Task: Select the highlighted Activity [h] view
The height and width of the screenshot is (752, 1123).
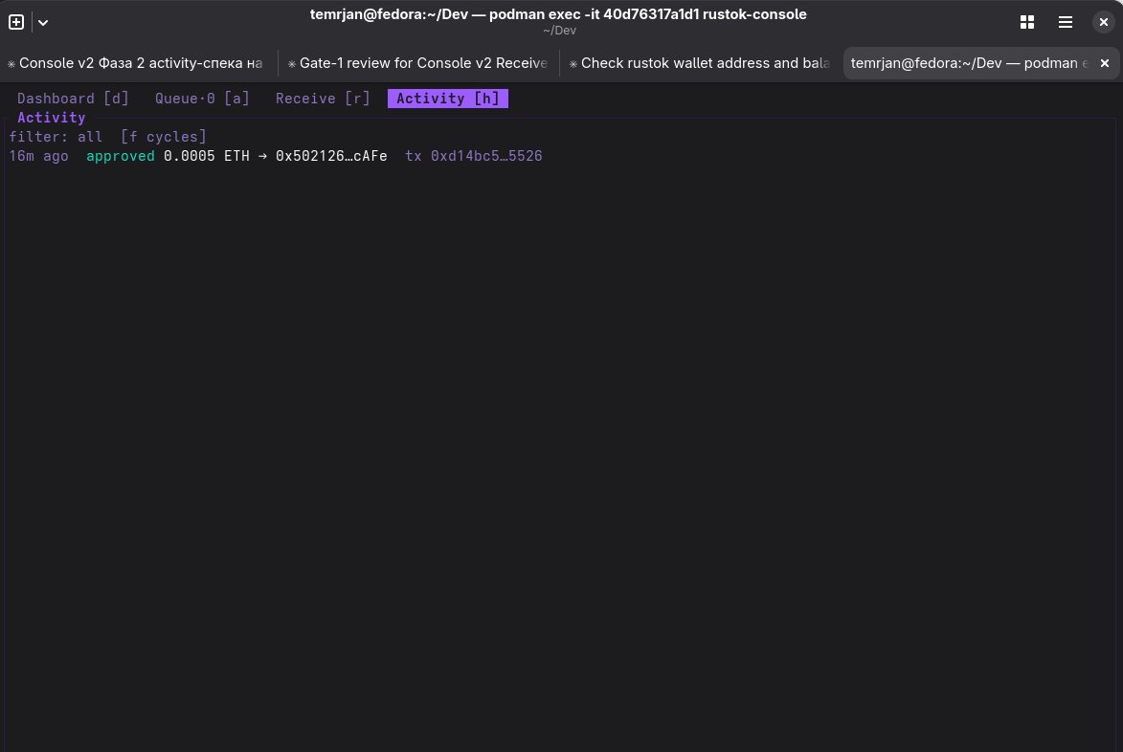Action: pos(448,99)
